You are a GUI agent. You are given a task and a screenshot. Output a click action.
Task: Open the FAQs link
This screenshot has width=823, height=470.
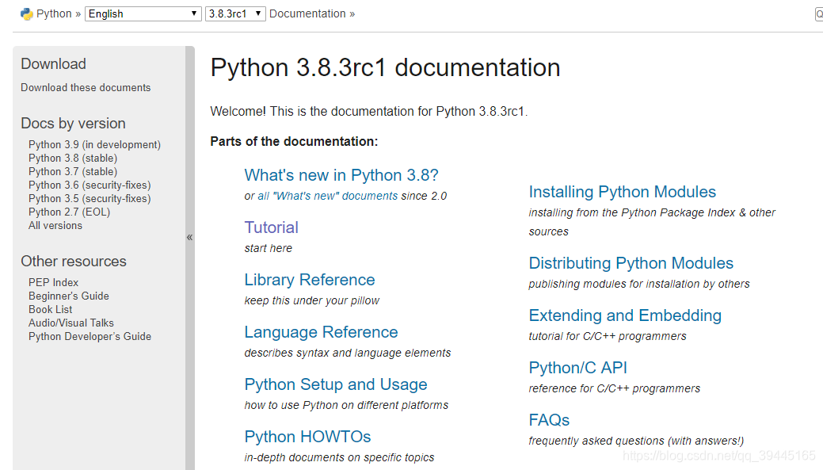549,420
